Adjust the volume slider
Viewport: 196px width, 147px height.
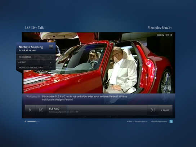33,121
